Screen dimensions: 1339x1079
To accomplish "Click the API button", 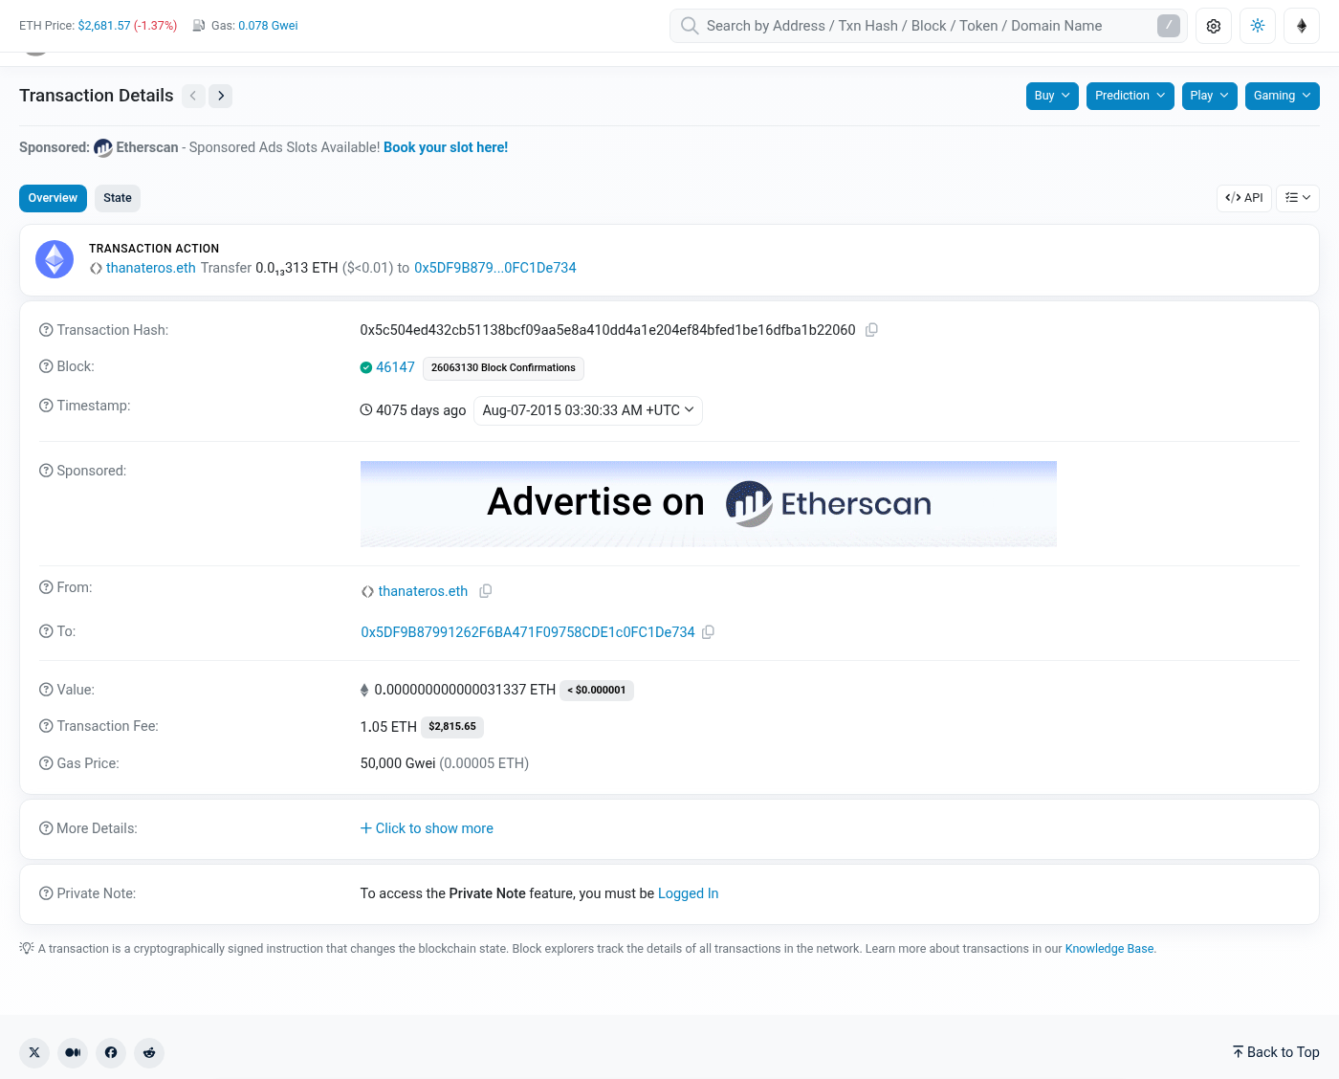I will point(1244,198).
